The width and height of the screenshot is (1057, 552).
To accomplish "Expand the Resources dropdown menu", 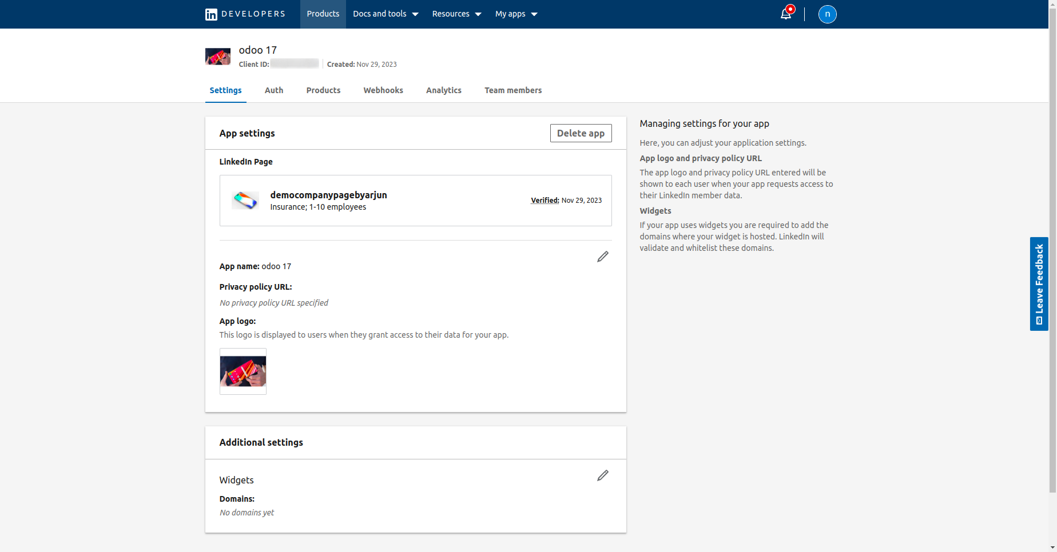I will click(x=456, y=14).
